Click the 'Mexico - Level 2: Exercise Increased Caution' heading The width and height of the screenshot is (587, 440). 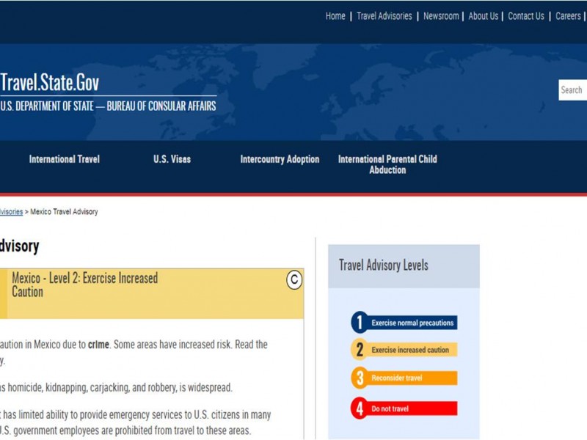[x=85, y=285]
